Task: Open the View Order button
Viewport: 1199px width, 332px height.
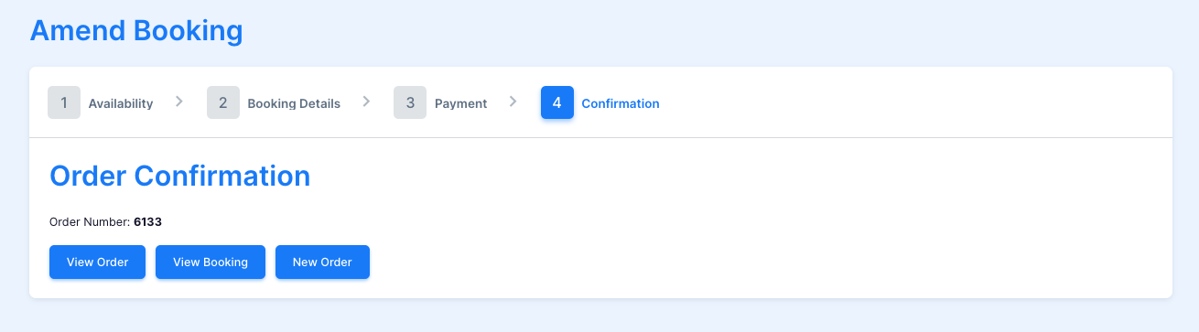Action: point(97,262)
